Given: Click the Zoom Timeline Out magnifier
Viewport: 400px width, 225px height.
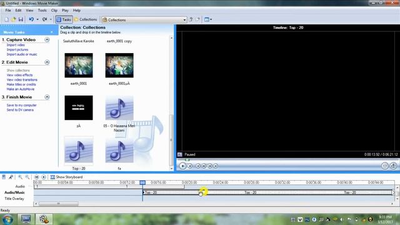Looking at the screenshot, I should [27, 177].
